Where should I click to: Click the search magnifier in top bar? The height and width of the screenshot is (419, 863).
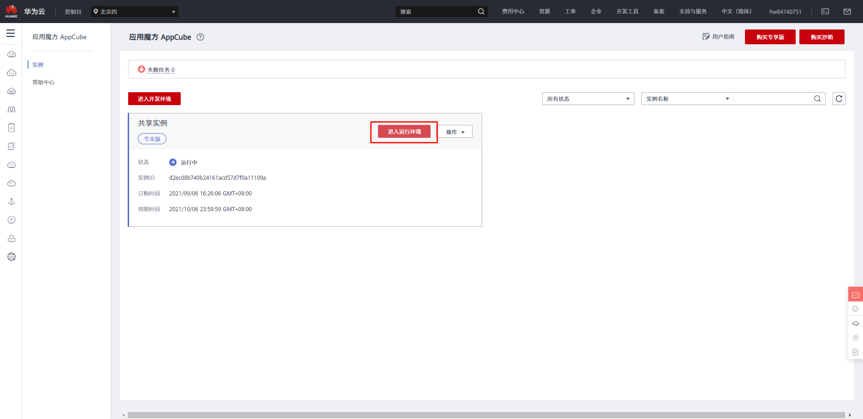(x=481, y=12)
